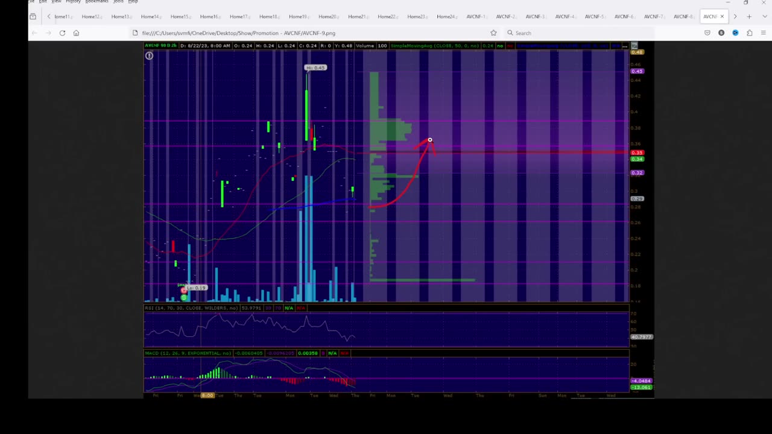Click the stock chart image to zoom
Image resolution: width=772 pixels, height=434 pixels.
[x=399, y=220]
